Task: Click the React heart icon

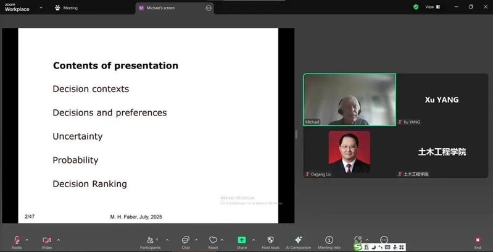Action: click(213, 240)
